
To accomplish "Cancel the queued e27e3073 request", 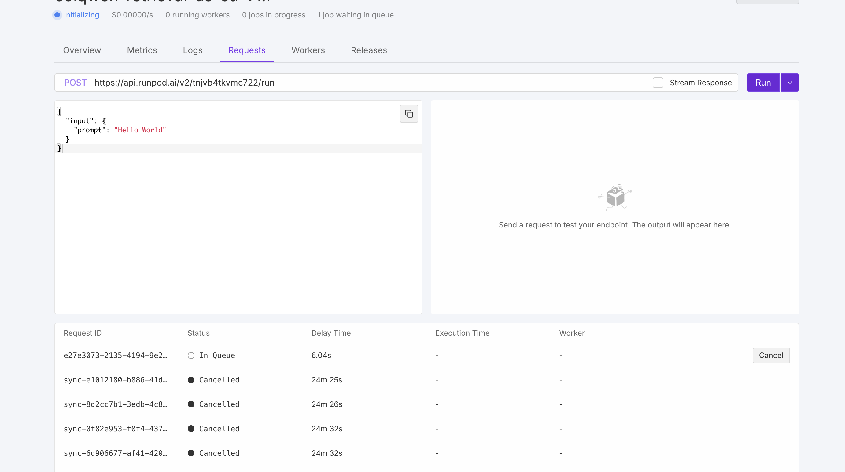I will pyautogui.click(x=771, y=356).
